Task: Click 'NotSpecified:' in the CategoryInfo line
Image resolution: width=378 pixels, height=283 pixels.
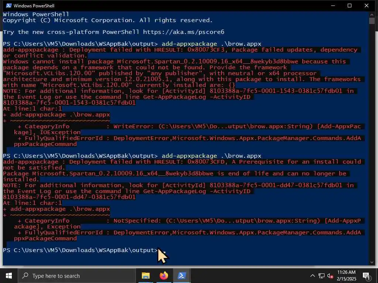Action: coord(137,221)
